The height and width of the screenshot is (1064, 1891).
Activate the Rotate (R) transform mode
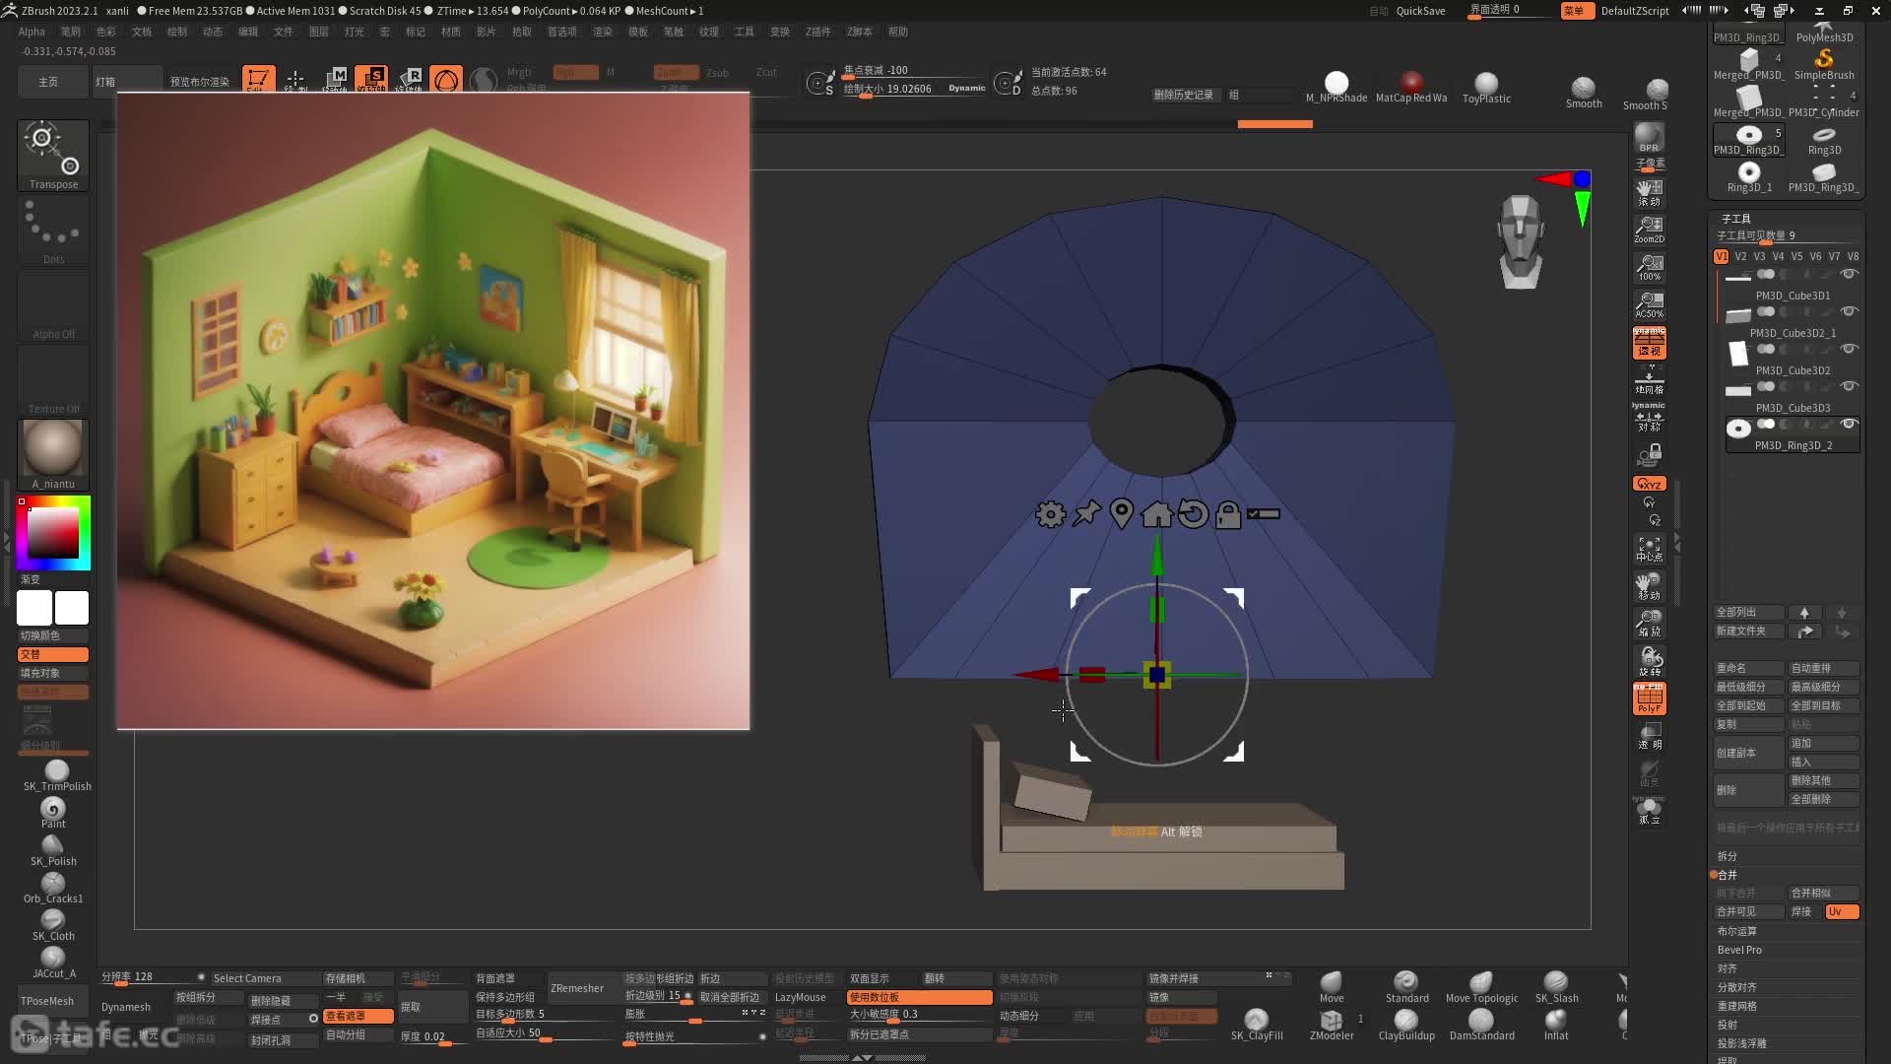click(409, 79)
